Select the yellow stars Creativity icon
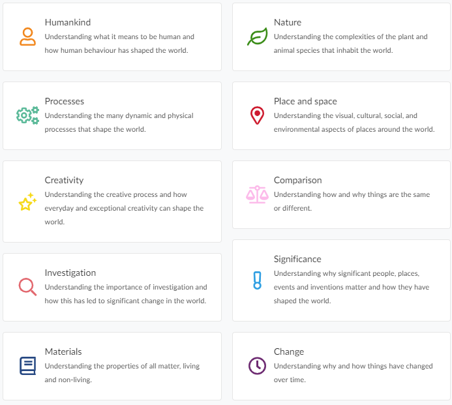 27,202
